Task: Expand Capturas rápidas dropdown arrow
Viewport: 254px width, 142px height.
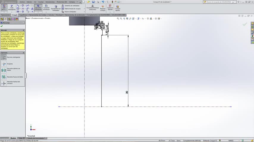Action: [x=110, y=12]
